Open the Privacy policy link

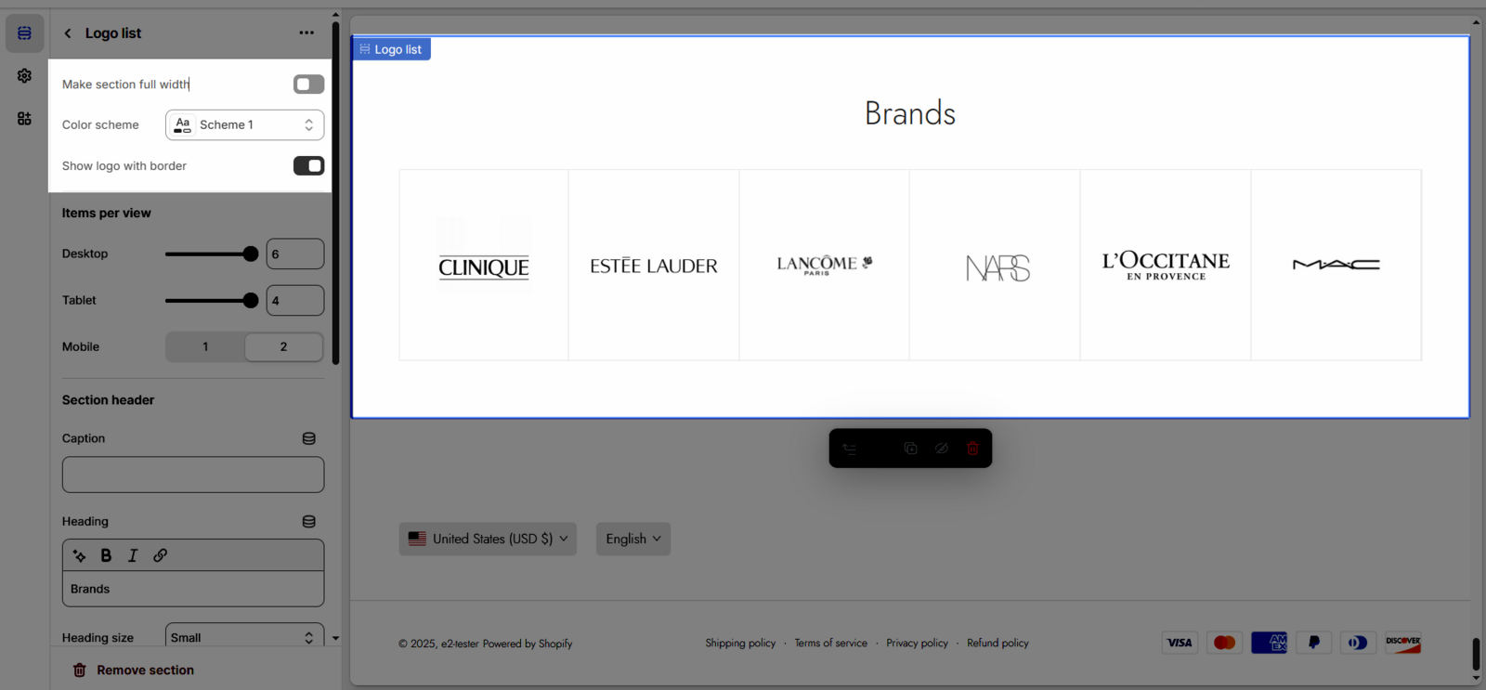(x=917, y=643)
